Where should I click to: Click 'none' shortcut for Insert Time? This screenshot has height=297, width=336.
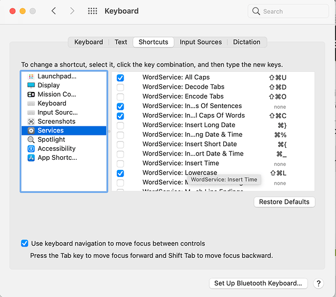tap(280, 165)
